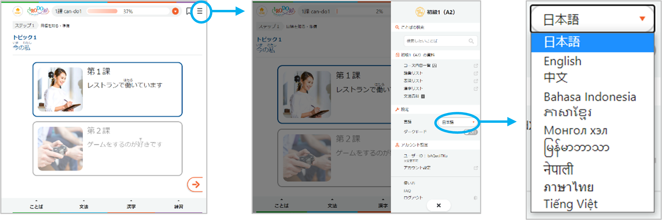Open the 使い方 menu entry
This screenshot has height=220, width=662.
[x=409, y=183]
